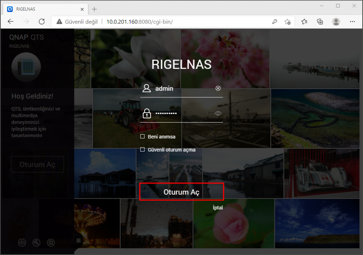Click the Güvenli değil site info
This screenshot has width=363, height=255.
tap(77, 22)
